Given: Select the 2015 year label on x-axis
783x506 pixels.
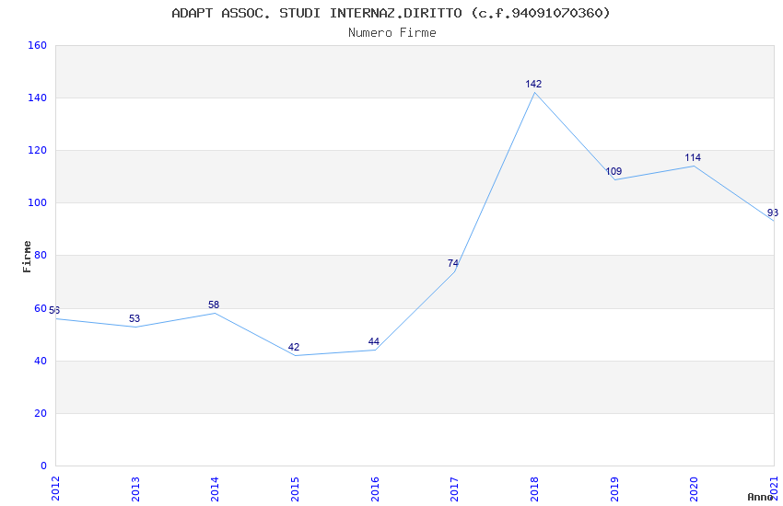Looking at the screenshot, I should [295, 489].
